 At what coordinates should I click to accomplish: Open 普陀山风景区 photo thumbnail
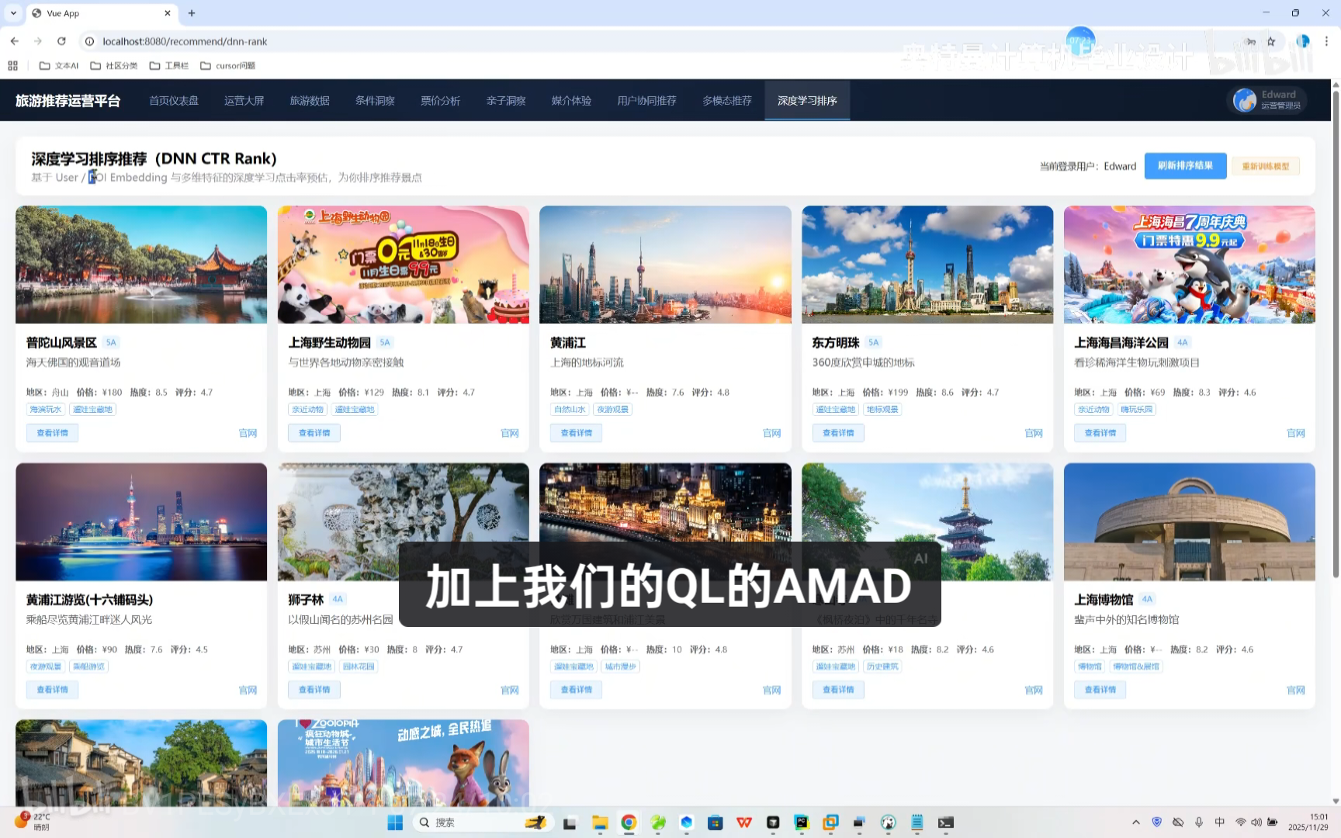(141, 265)
